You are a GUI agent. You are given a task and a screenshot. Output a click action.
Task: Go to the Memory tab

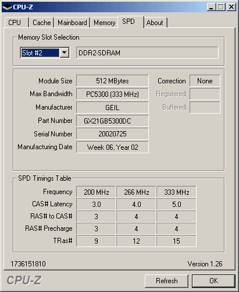pyautogui.click(x=105, y=23)
